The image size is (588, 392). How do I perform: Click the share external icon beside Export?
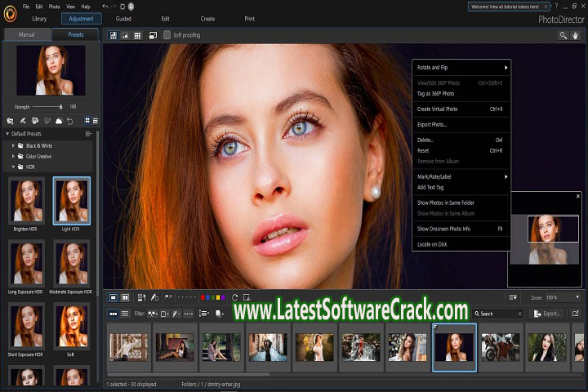[x=575, y=314]
